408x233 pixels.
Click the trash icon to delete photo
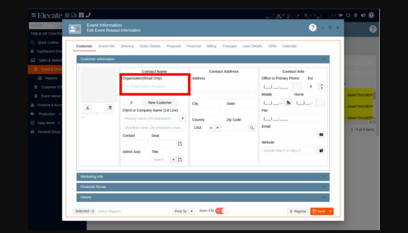point(110,107)
